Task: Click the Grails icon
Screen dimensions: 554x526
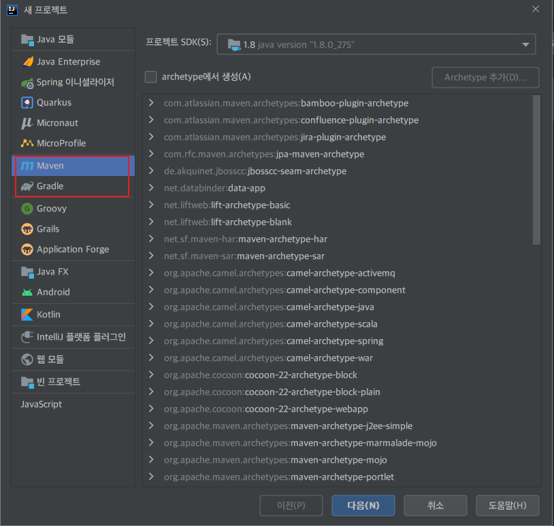Action: [27, 229]
